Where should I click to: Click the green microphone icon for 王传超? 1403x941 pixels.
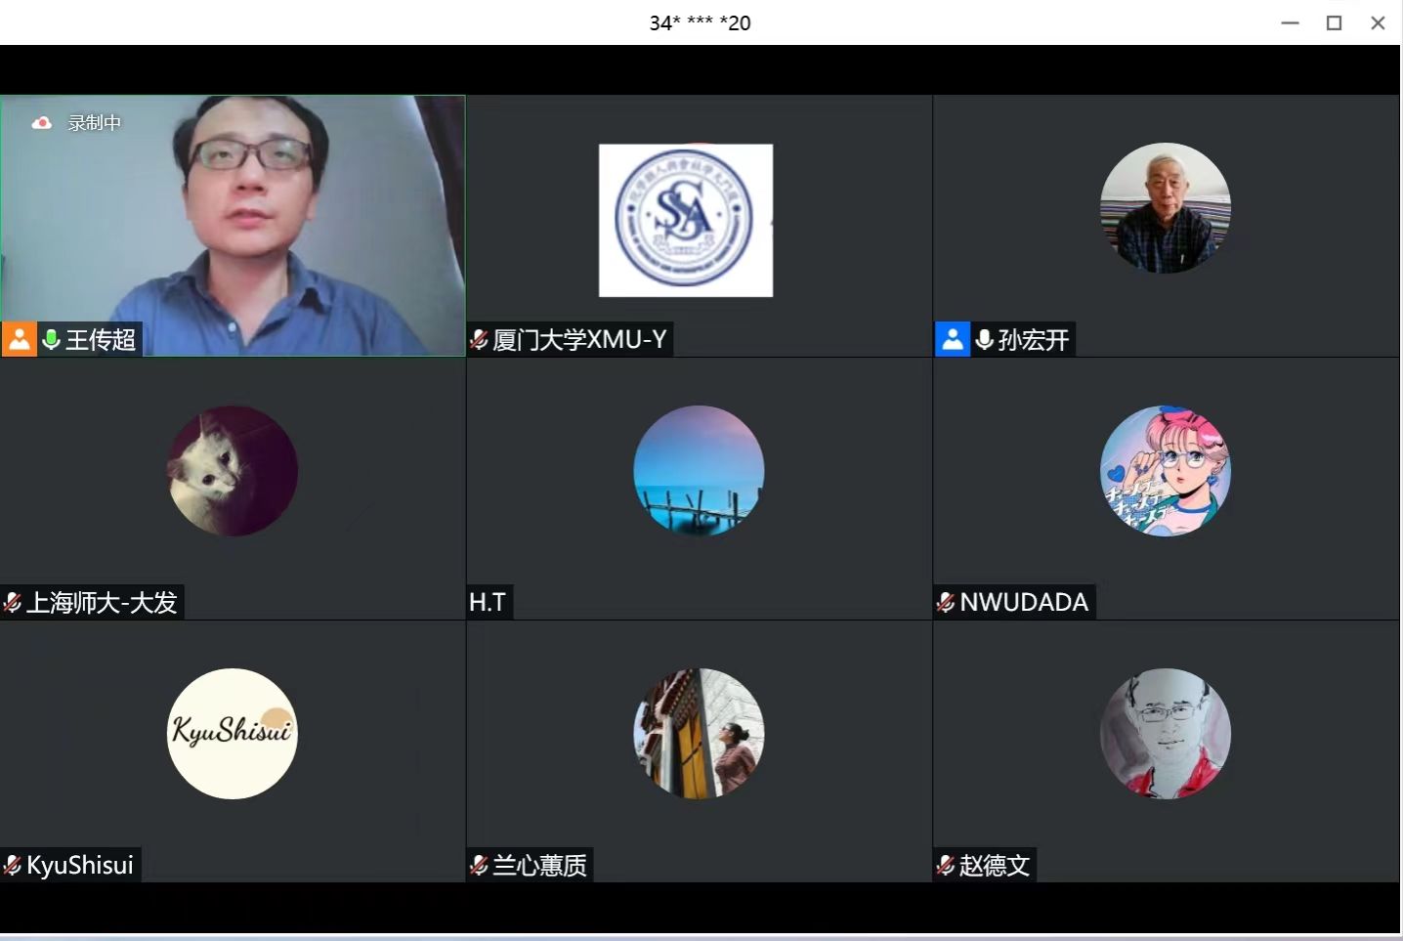(52, 339)
